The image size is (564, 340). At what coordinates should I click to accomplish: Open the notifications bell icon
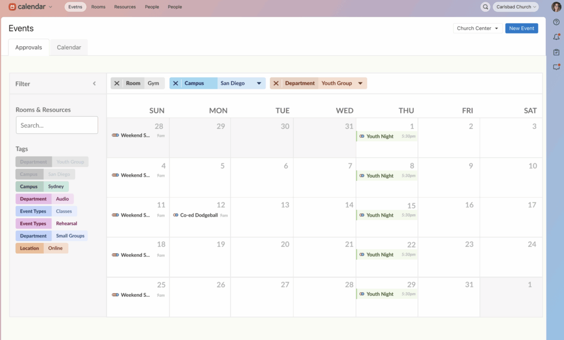tap(556, 37)
